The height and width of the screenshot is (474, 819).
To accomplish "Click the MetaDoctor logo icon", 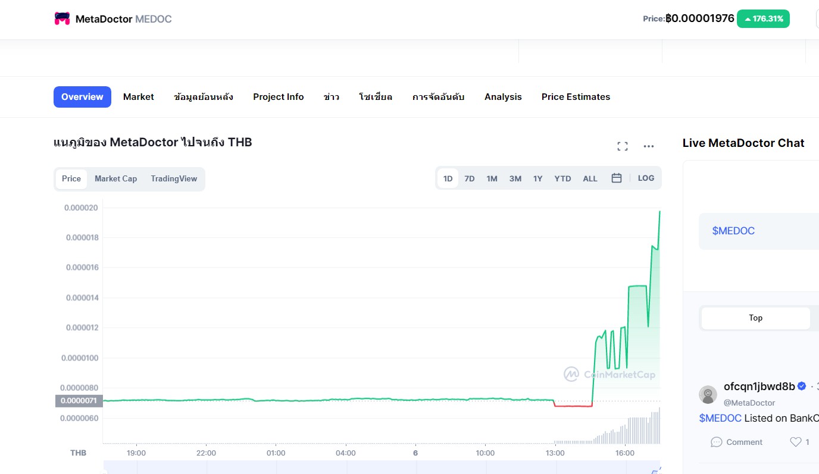I will click(62, 19).
